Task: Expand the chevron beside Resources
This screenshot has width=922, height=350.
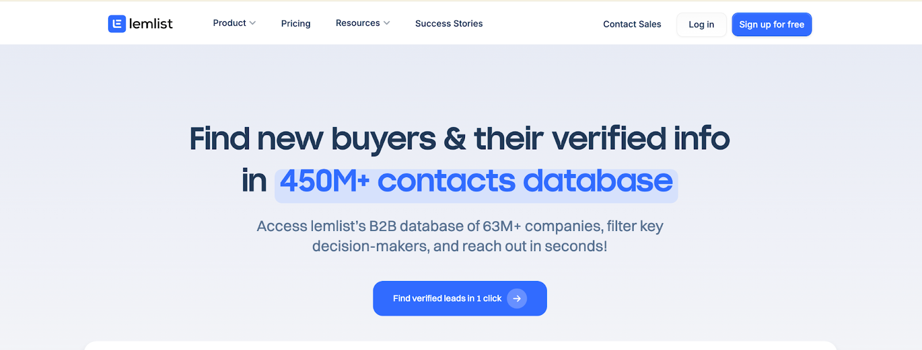Action: tap(387, 23)
